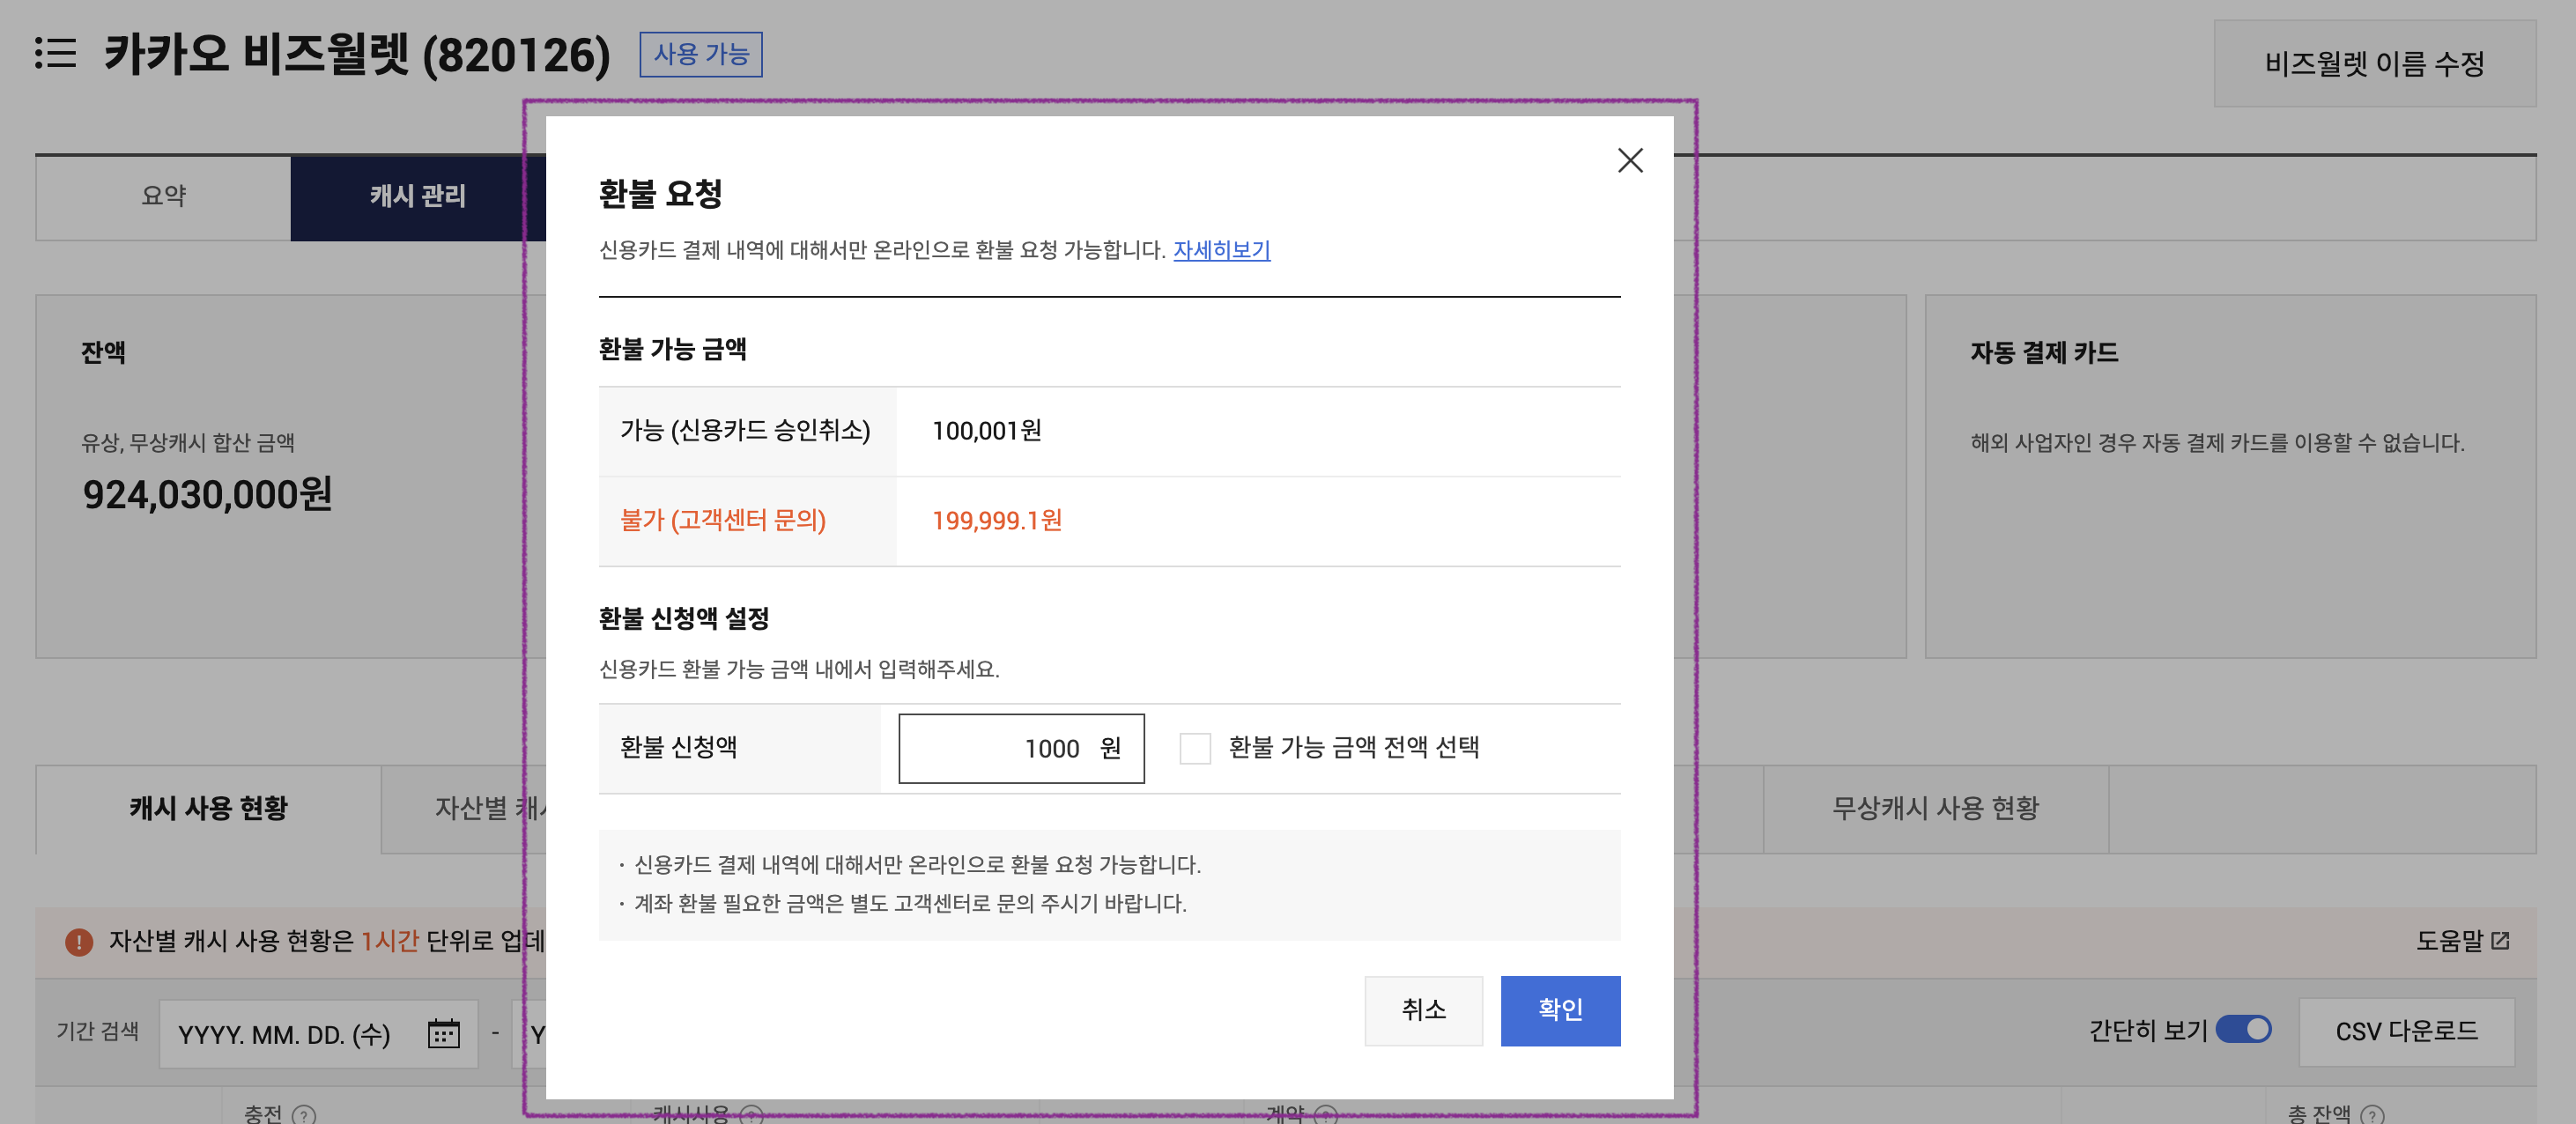The height and width of the screenshot is (1124, 2576).
Task: Click help icon next to 총 잔액 column
Action: tap(2372, 1114)
